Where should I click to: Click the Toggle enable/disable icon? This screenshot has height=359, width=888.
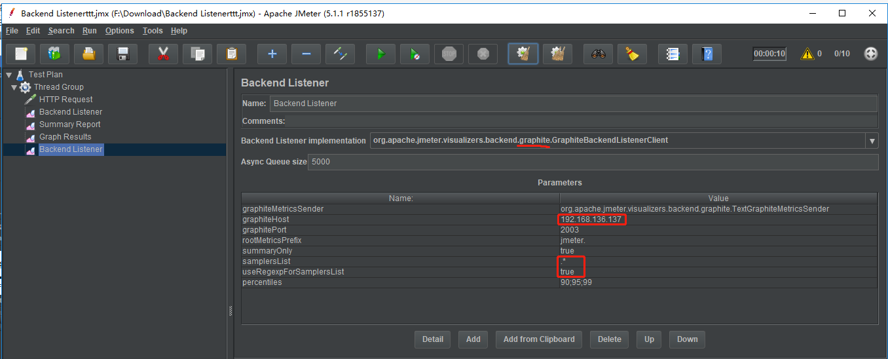coord(341,54)
